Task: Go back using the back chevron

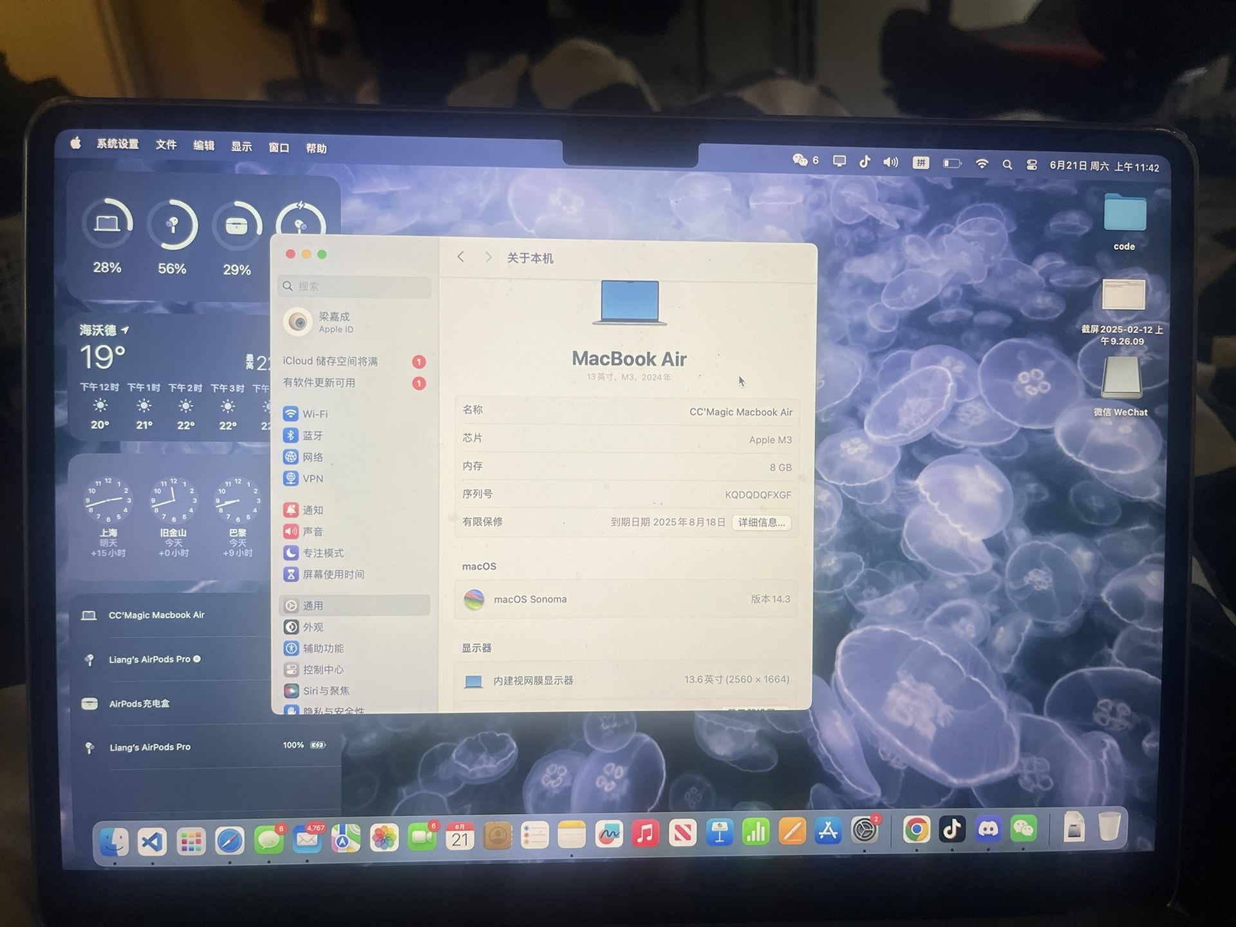Action: [461, 257]
